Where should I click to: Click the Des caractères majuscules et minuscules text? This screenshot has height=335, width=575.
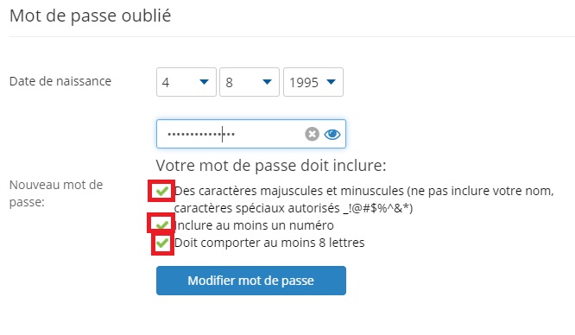[x=364, y=199]
